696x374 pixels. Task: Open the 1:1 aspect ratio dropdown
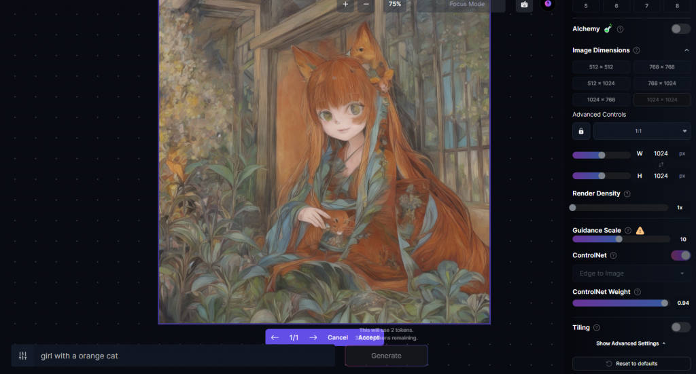642,131
